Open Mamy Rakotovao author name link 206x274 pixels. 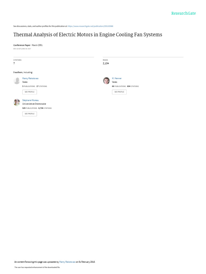30,78
